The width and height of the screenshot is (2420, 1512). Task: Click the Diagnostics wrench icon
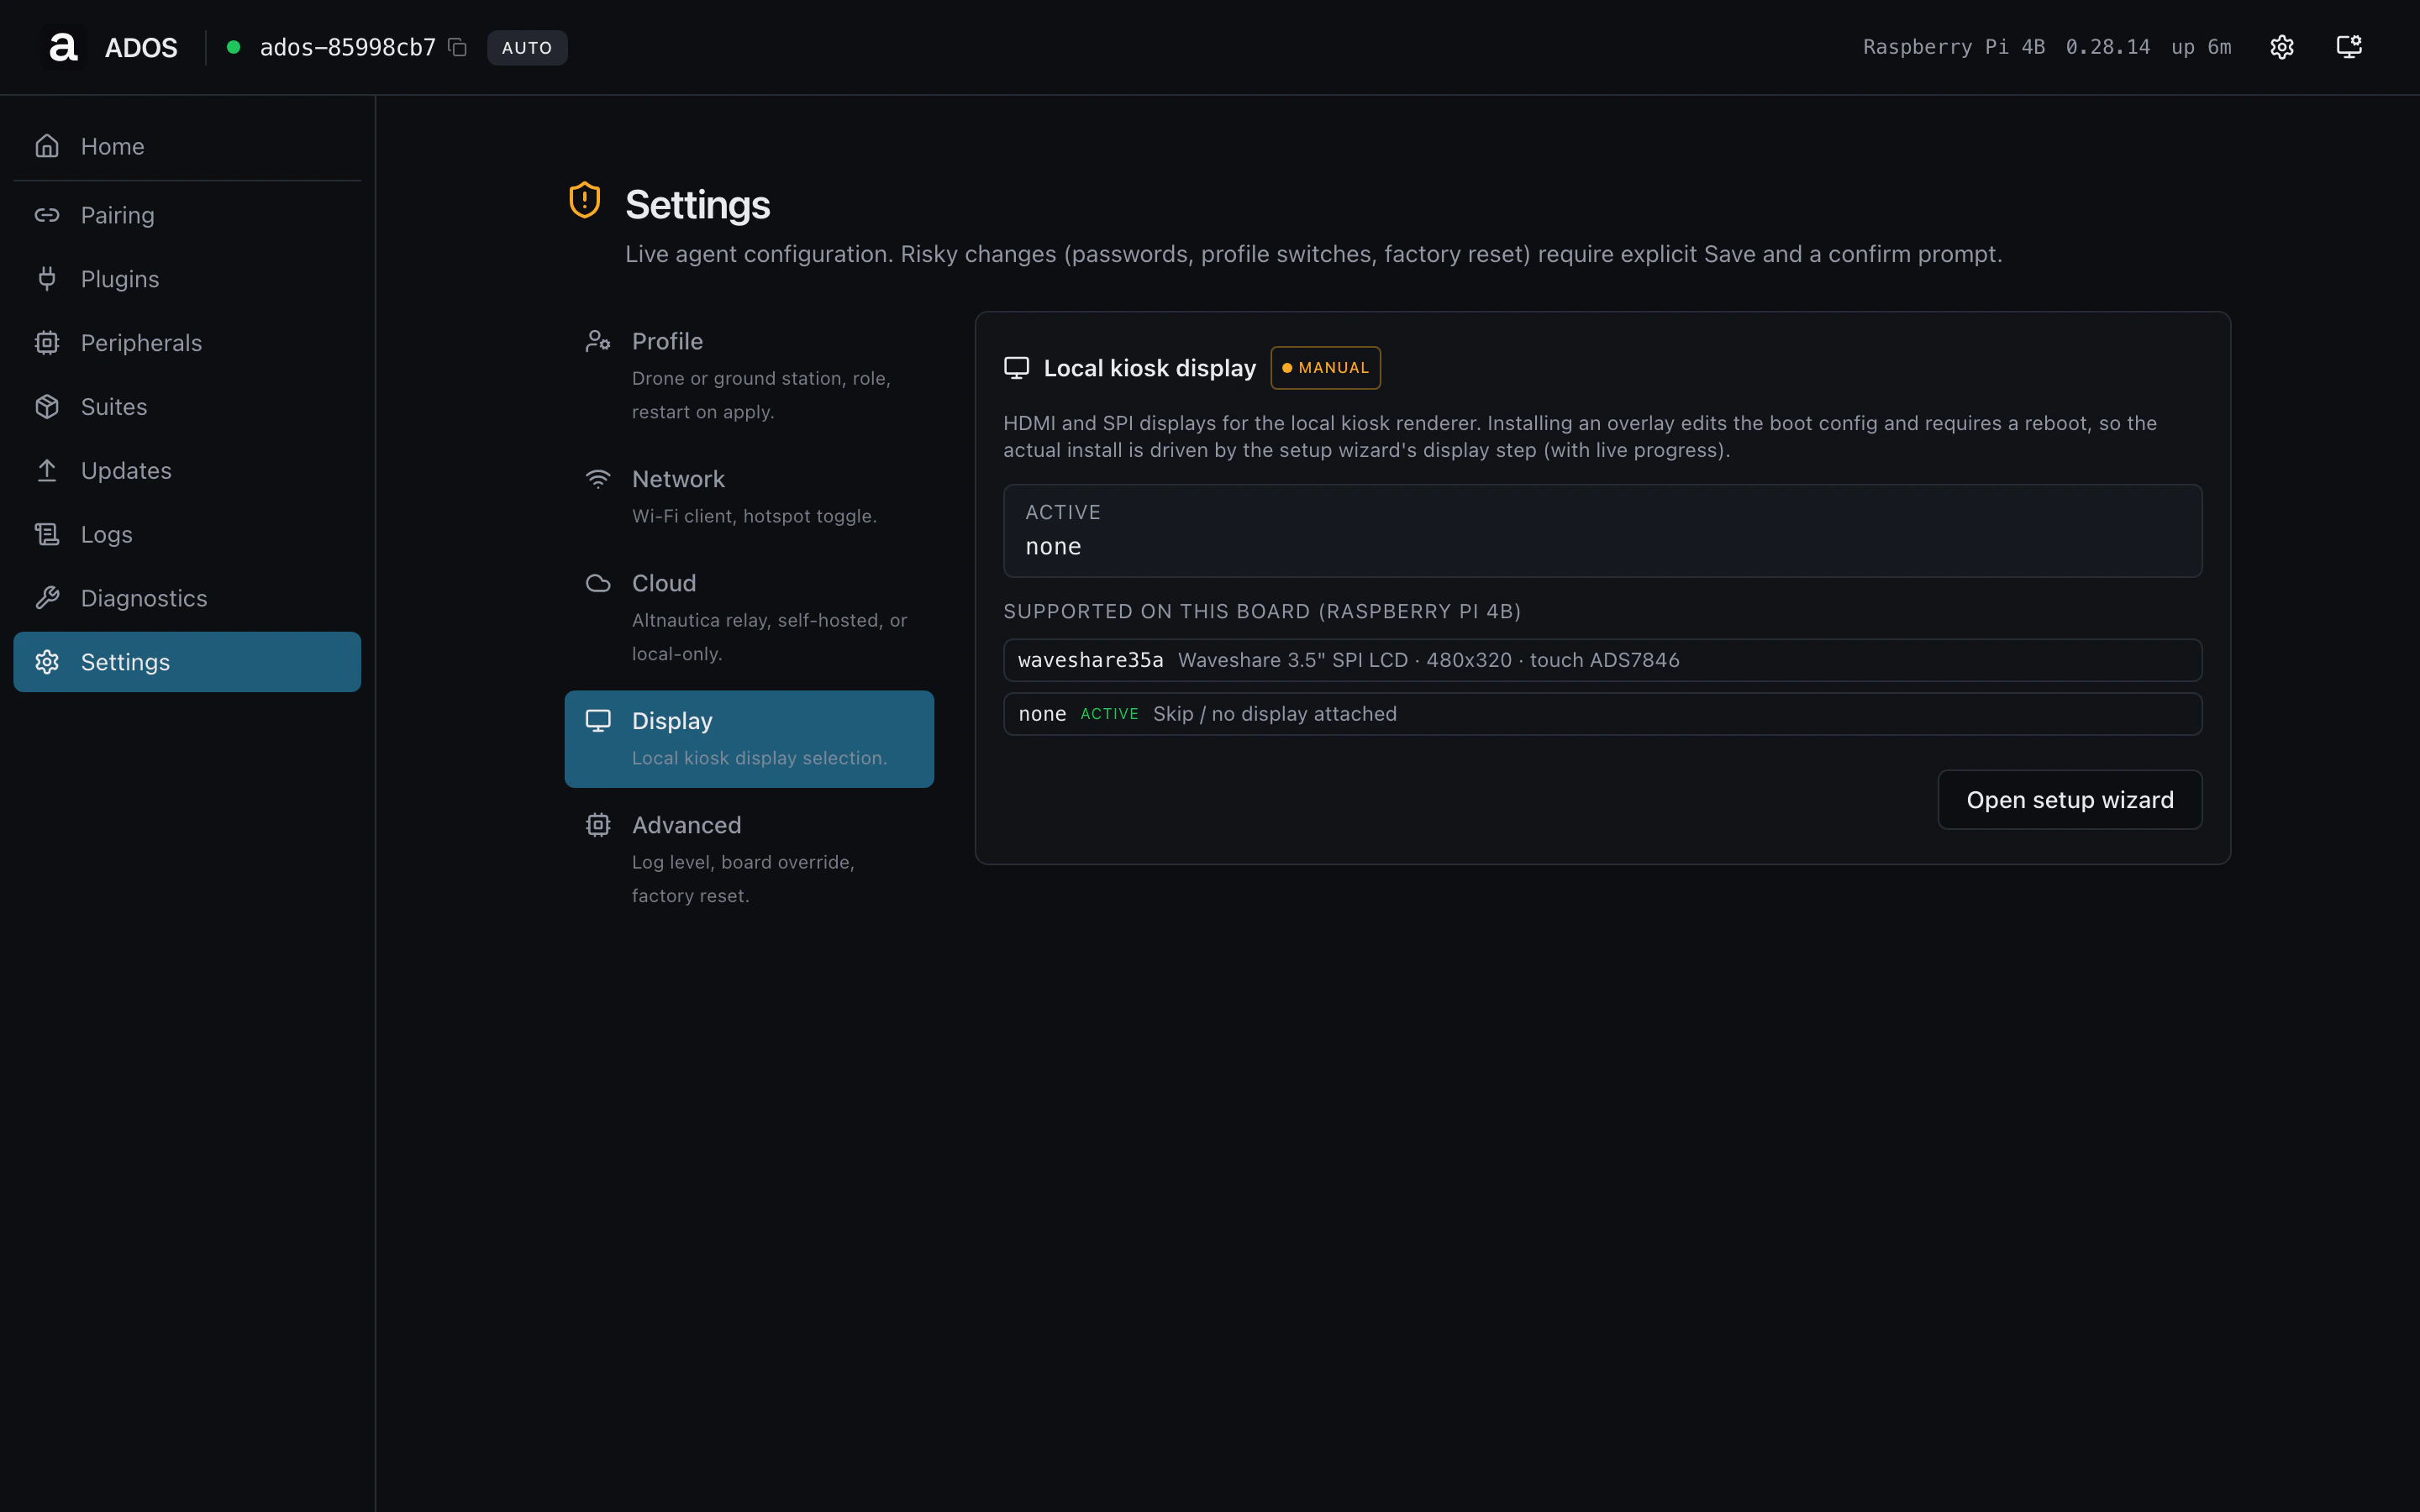tap(47, 598)
